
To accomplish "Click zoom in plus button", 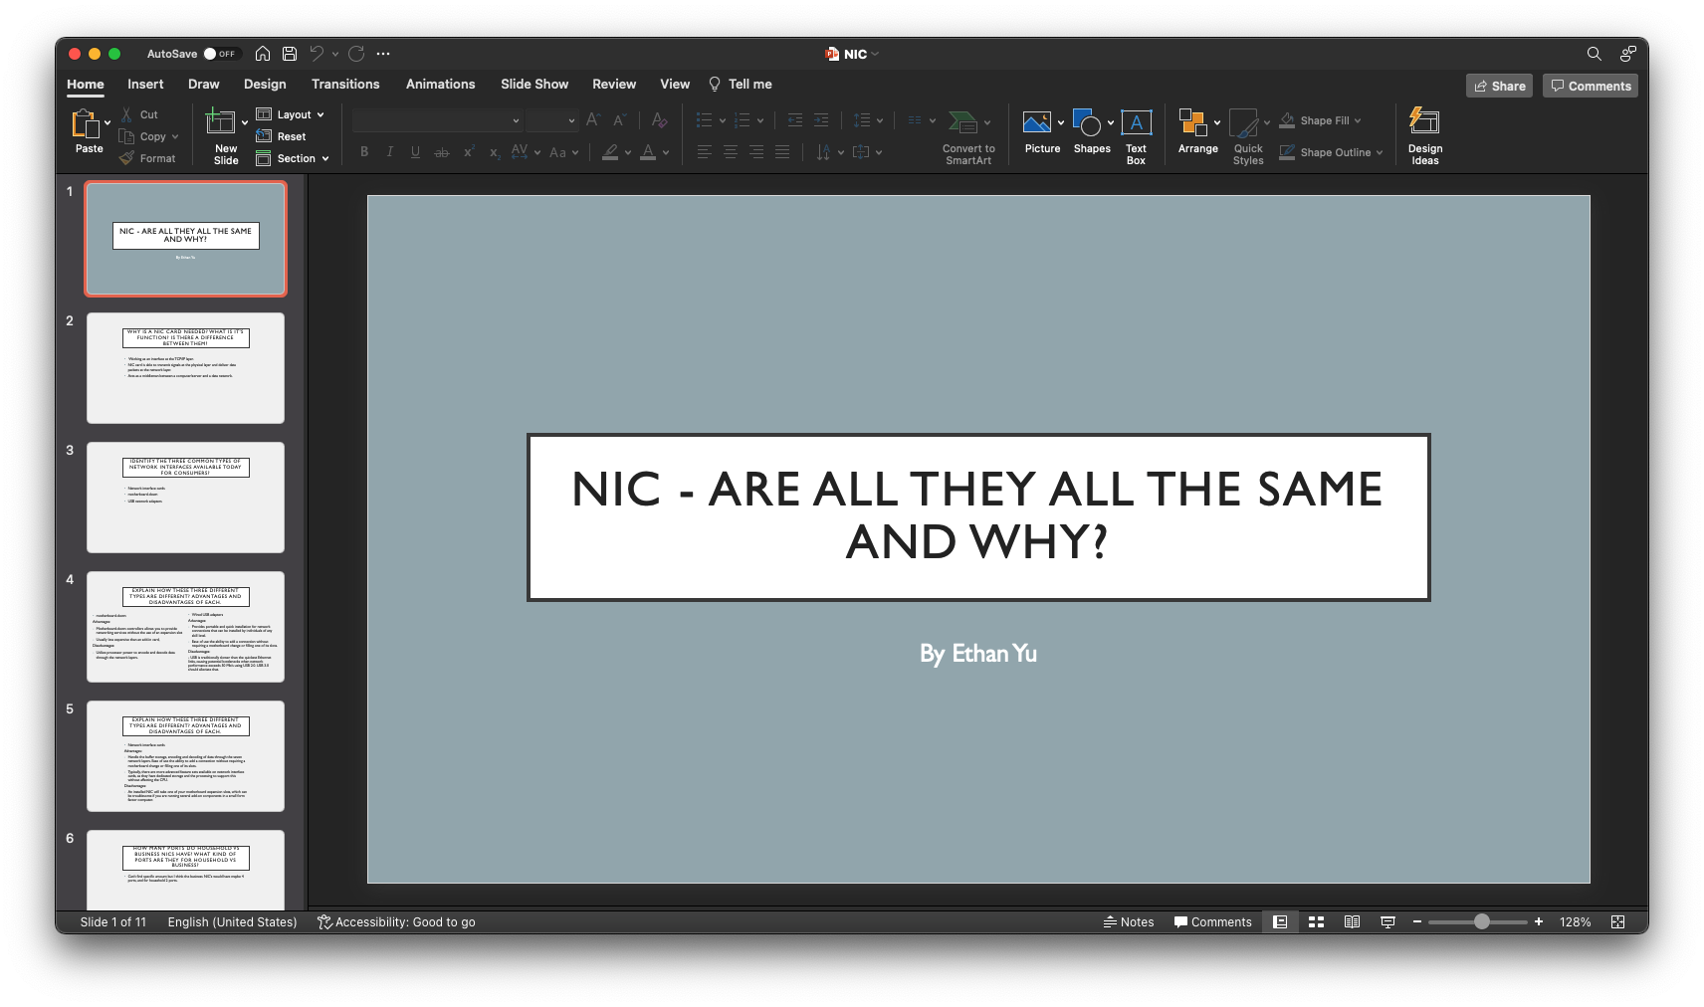I will (x=1539, y=922).
